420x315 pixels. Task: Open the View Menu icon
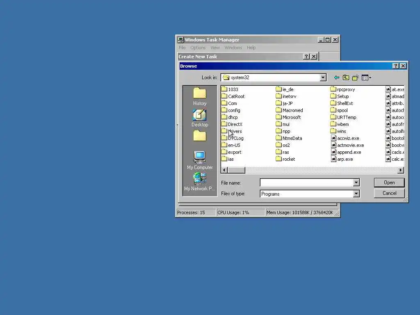point(366,78)
